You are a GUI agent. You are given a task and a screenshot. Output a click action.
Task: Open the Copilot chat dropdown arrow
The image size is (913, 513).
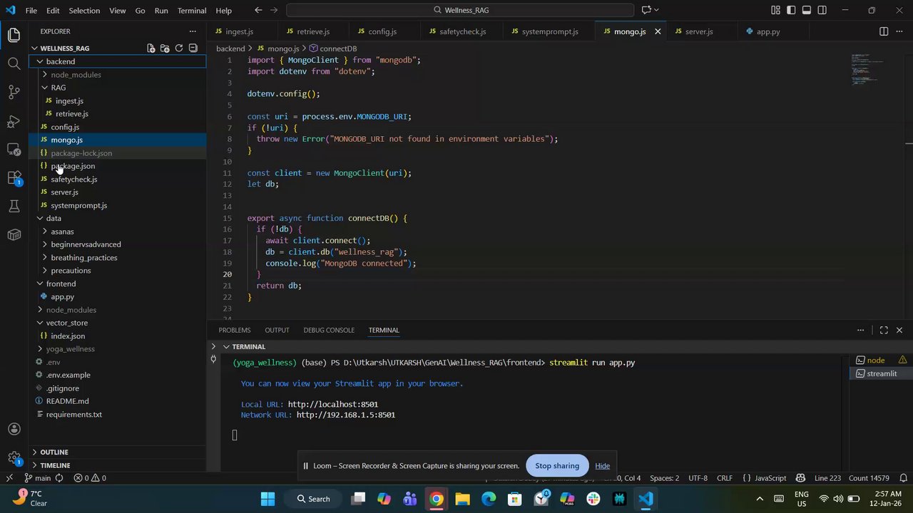[656, 10]
